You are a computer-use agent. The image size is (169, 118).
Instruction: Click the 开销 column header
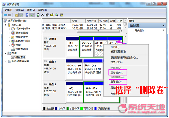[x=120, y=21]
